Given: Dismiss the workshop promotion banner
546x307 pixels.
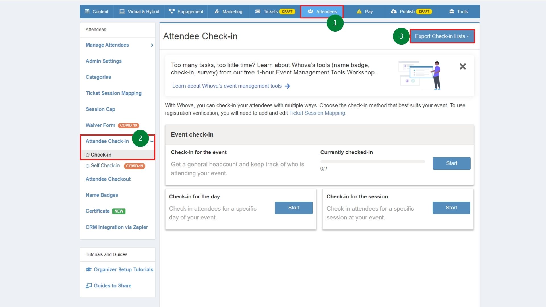Looking at the screenshot, I should coord(462,66).
